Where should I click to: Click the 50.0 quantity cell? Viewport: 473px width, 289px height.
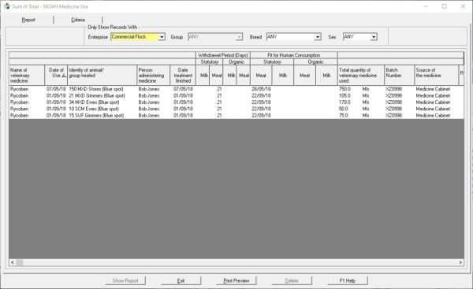pos(344,109)
